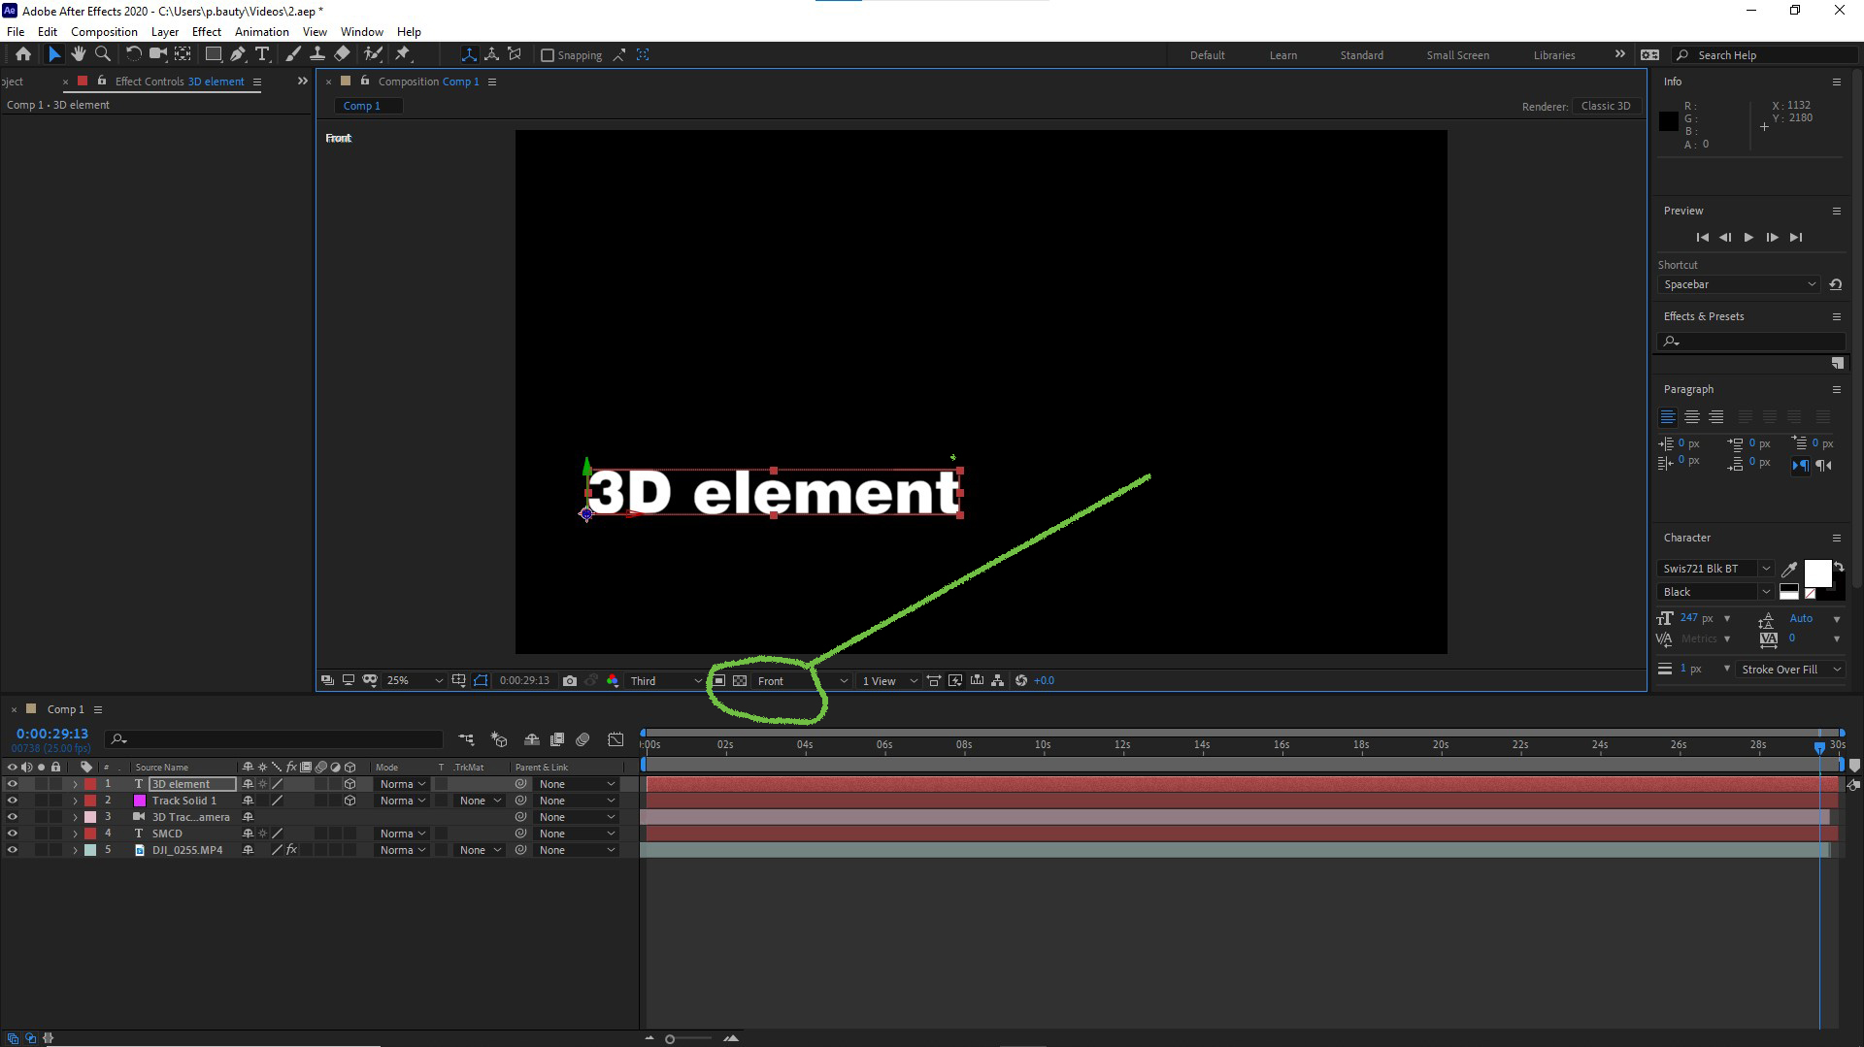Hide the Track Solid 1 layer

pyautogui.click(x=12, y=800)
